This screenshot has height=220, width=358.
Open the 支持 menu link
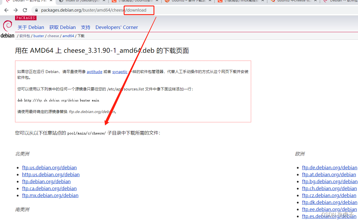[85, 27]
